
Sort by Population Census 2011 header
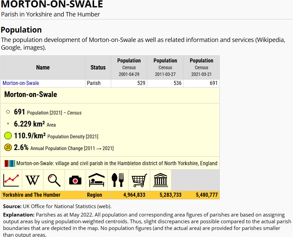point(165,67)
